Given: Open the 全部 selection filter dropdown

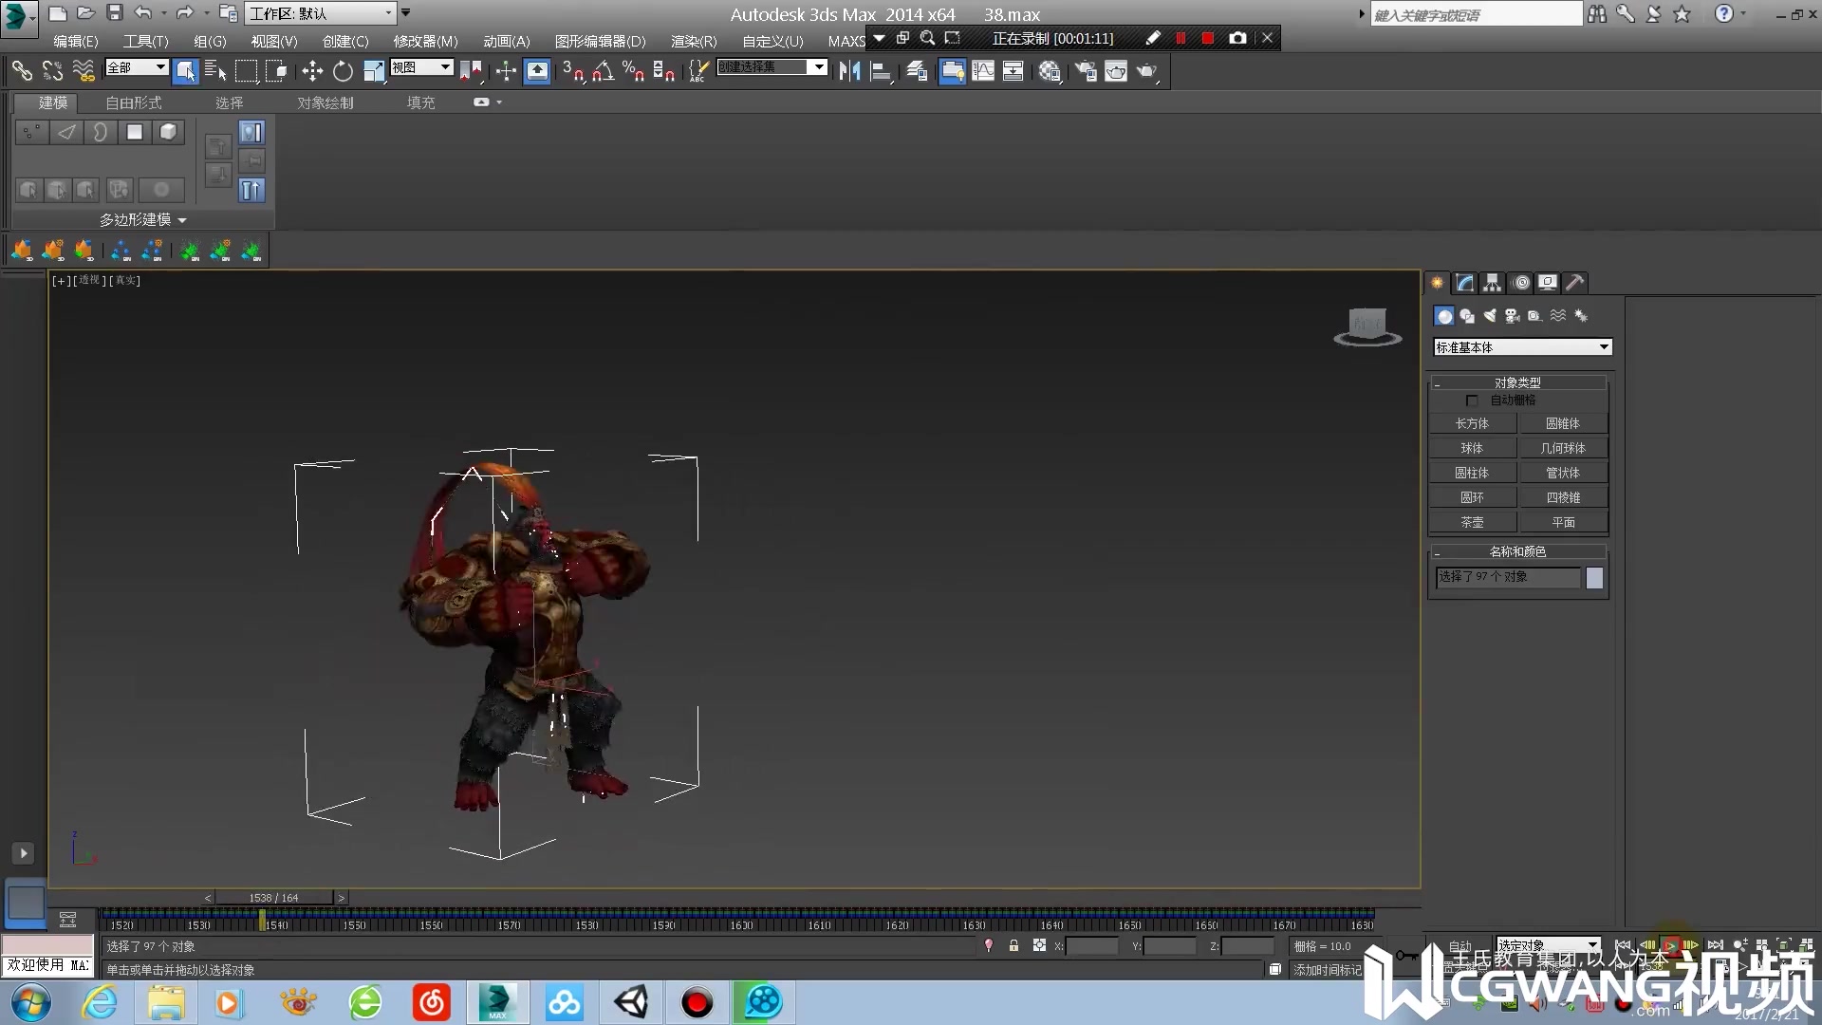Looking at the screenshot, I should [136, 67].
